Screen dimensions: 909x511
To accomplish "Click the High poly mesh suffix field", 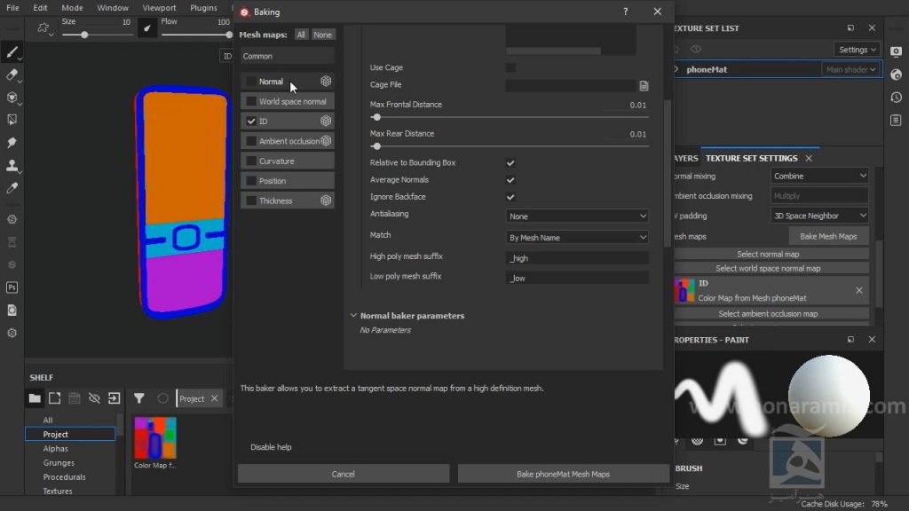I will tap(577, 258).
